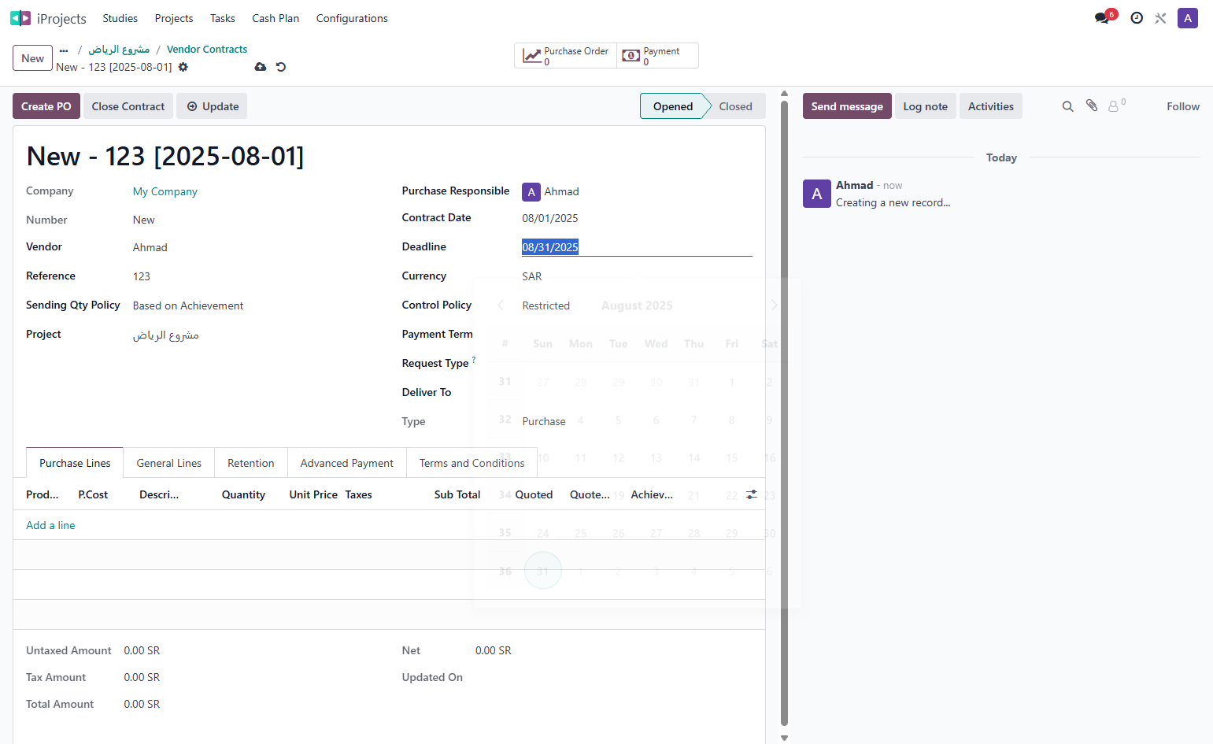Click the Deadline date input field
The width and height of the screenshot is (1213, 744).
pyautogui.click(x=637, y=247)
